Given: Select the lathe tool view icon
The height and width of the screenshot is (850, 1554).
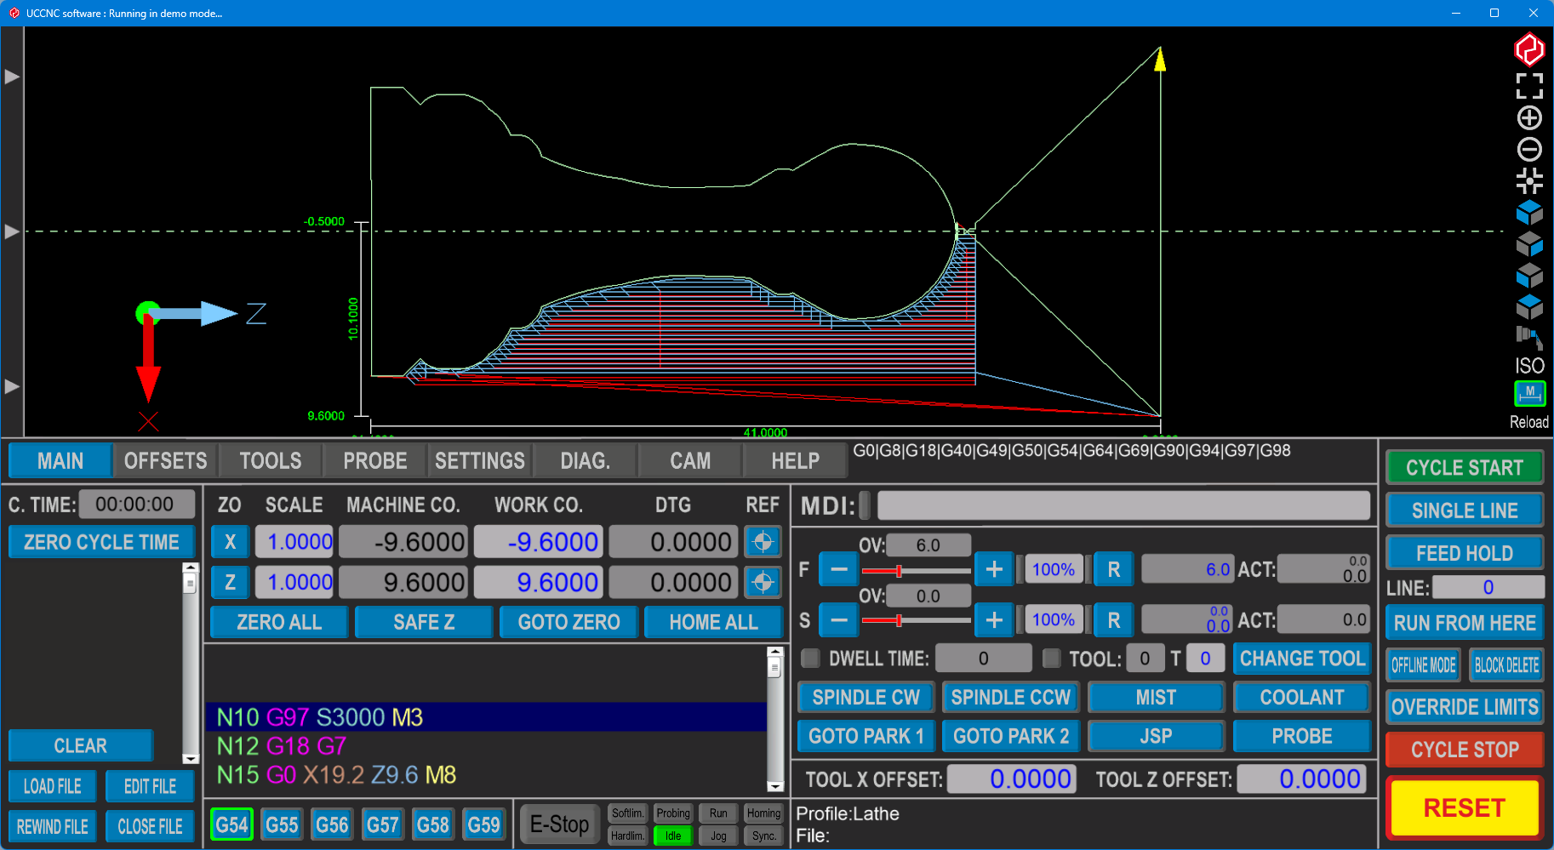Looking at the screenshot, I should coord(1528,337).
